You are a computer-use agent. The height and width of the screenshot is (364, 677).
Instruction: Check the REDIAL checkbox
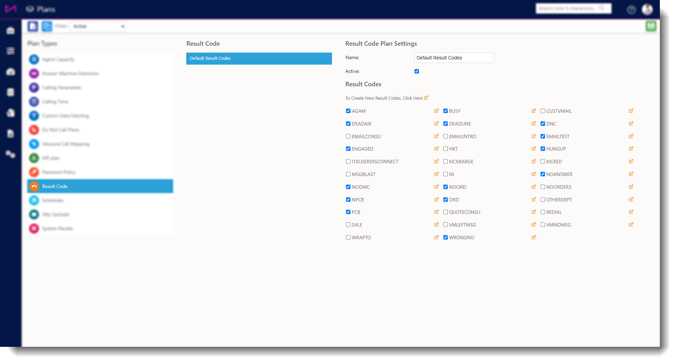(x=543, y=212)
